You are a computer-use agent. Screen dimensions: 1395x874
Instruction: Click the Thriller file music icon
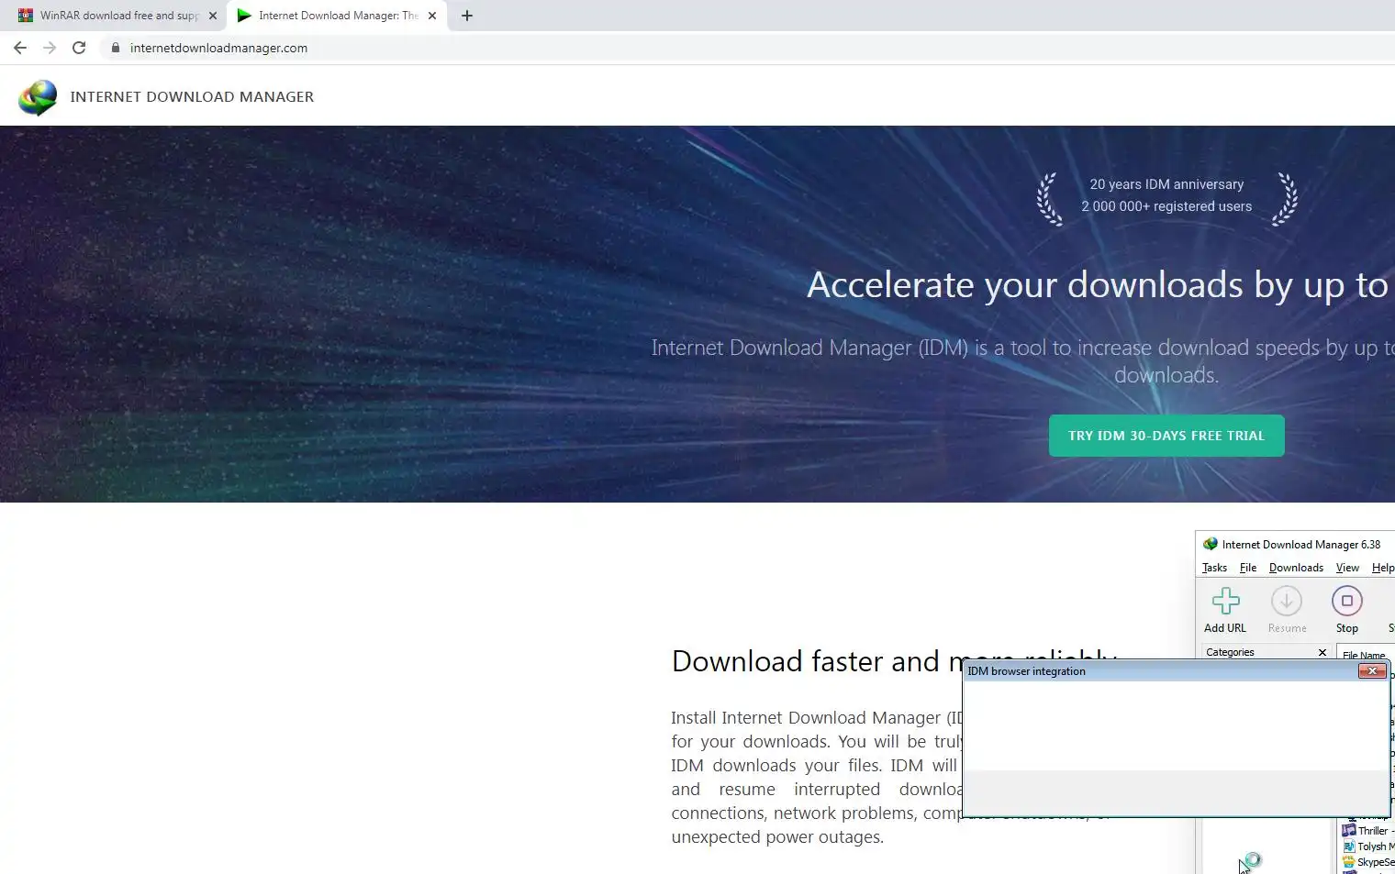[x=1349, y=831]
